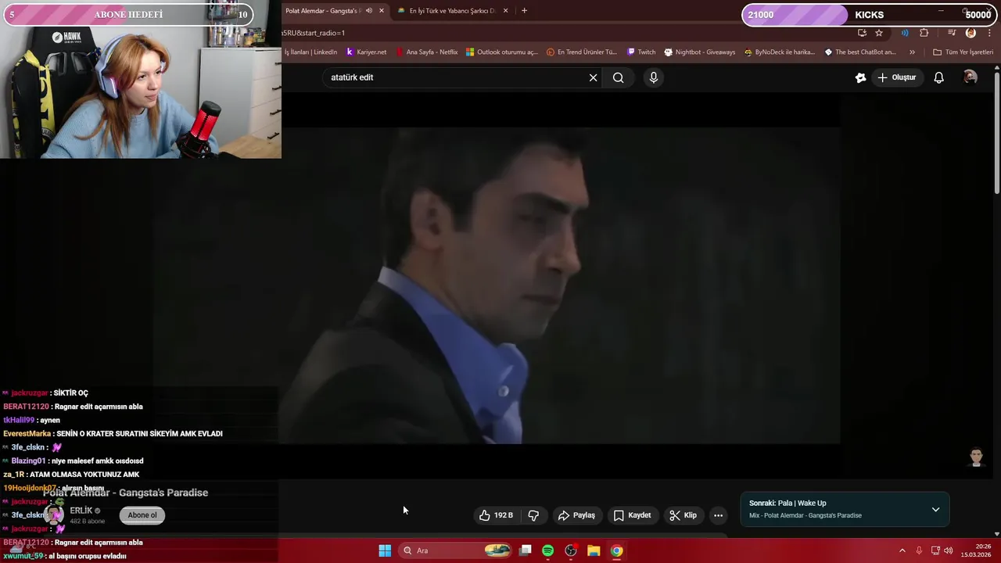This screenshot has height=563, width=1001.
Task: Switch to Polat Alemdar - Gangsta's tab
Action: 321,11
